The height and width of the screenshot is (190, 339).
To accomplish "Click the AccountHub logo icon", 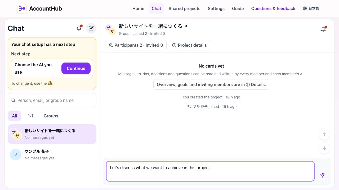I will (x=22, y=8).
